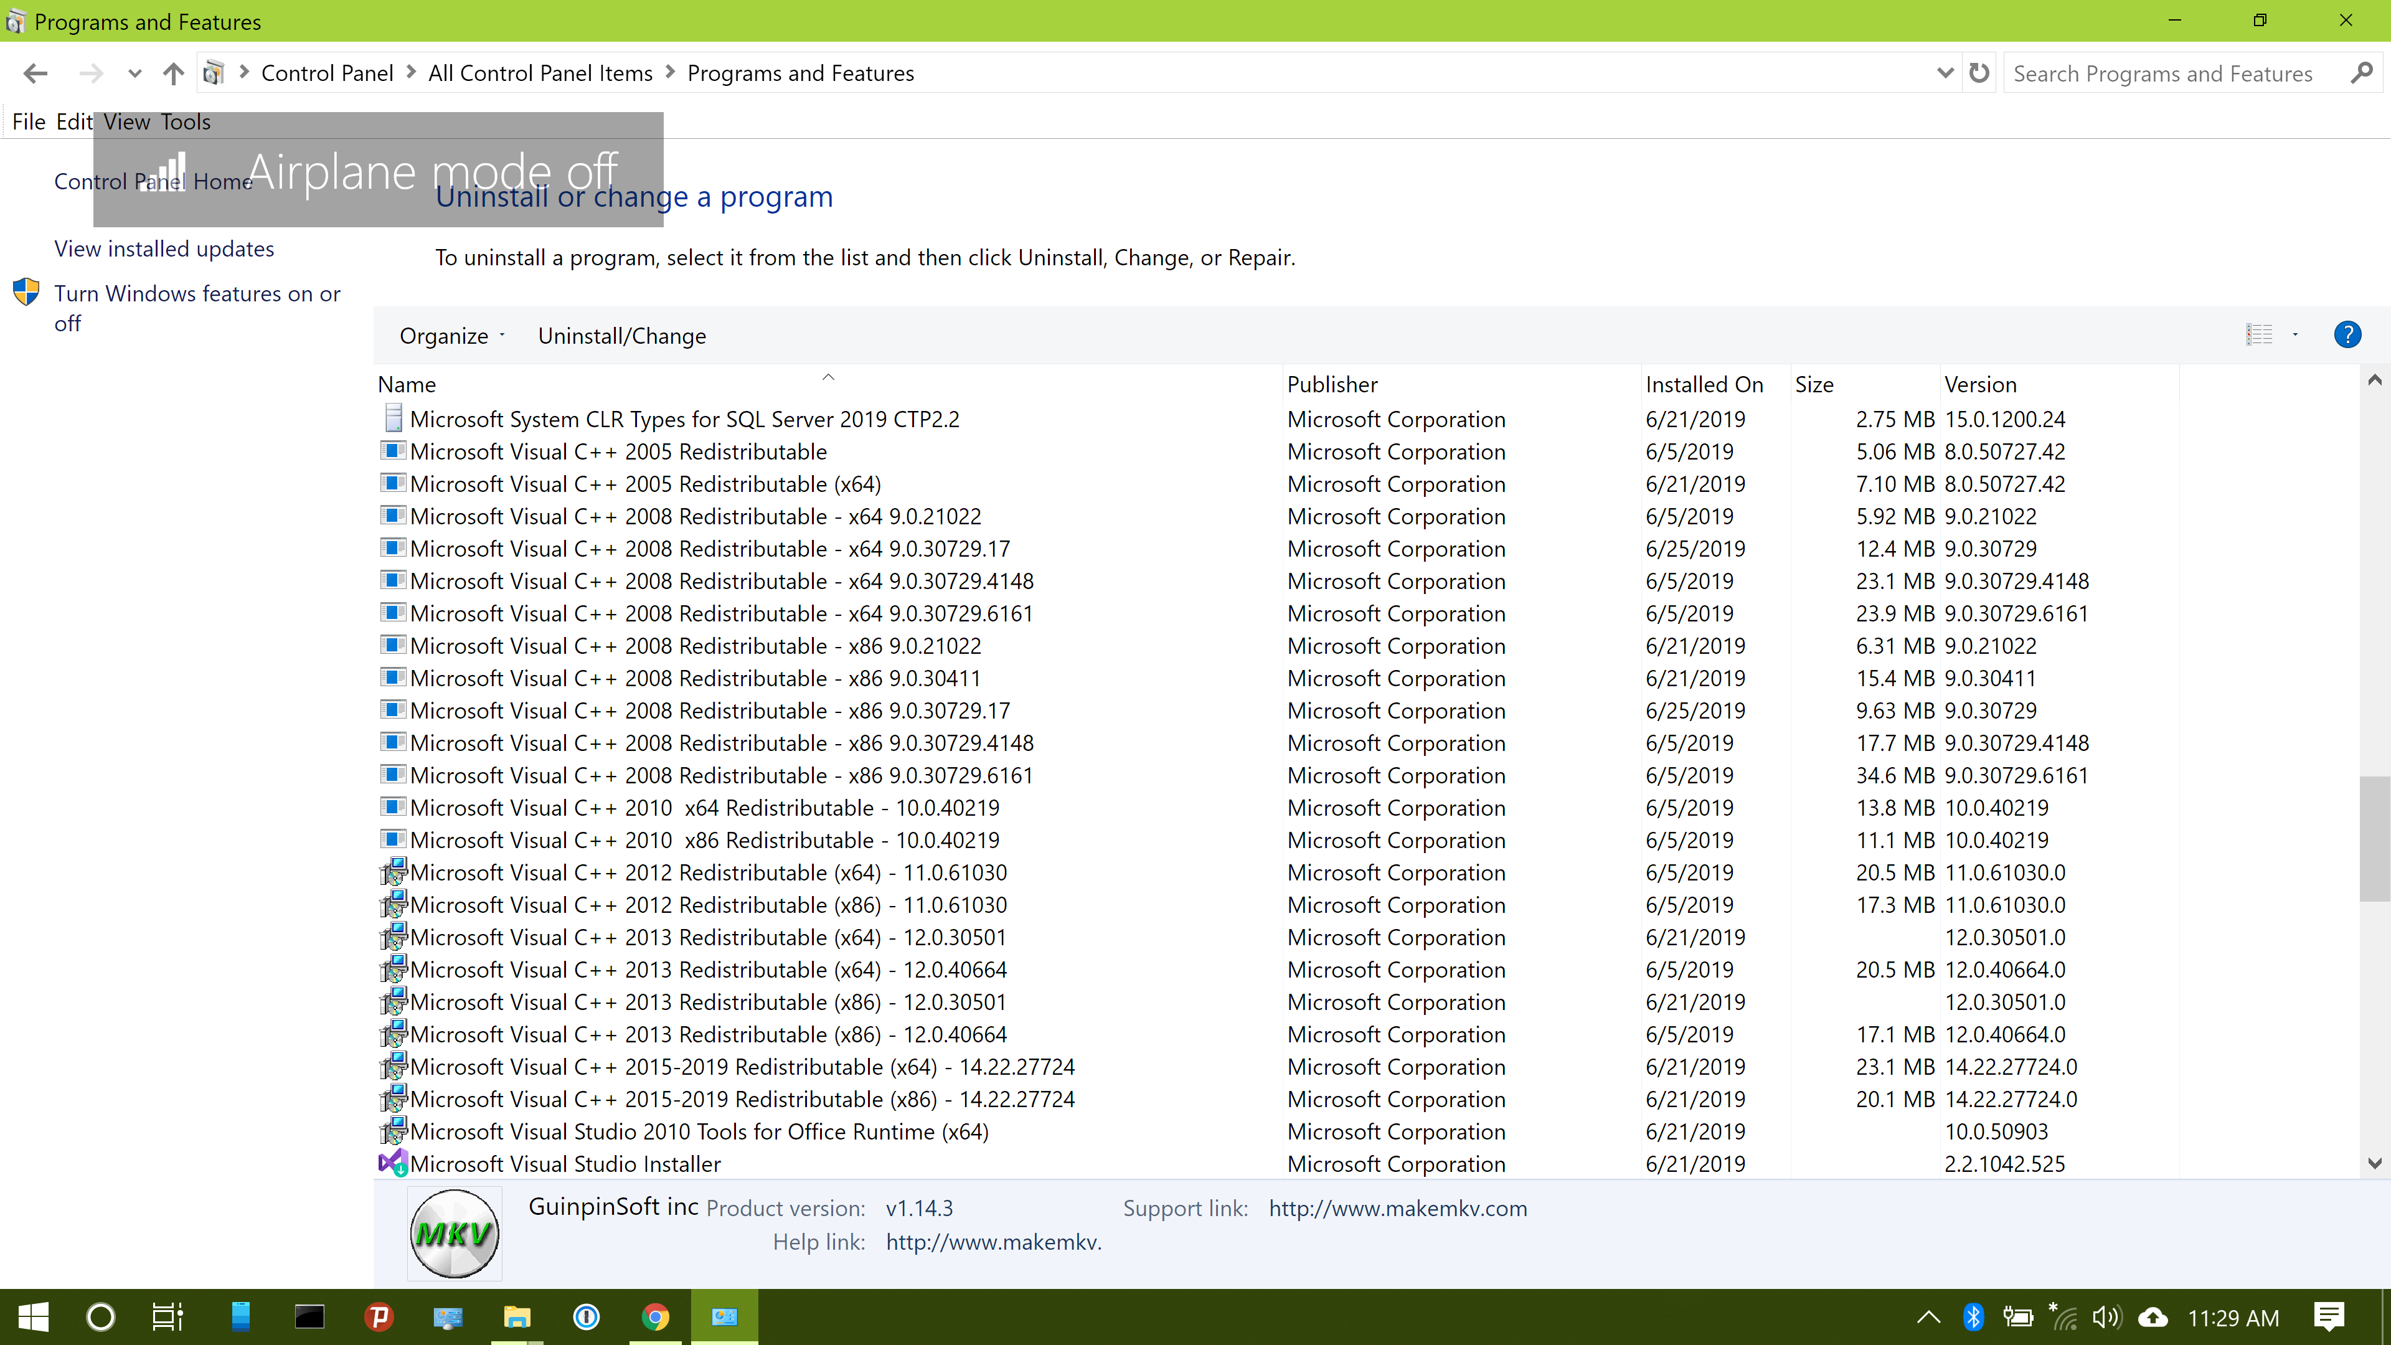Click the Bluetooth tray icon
This screenshot has width=2391, height=1345.
pyautogui.click(x=1973, y=1316)
